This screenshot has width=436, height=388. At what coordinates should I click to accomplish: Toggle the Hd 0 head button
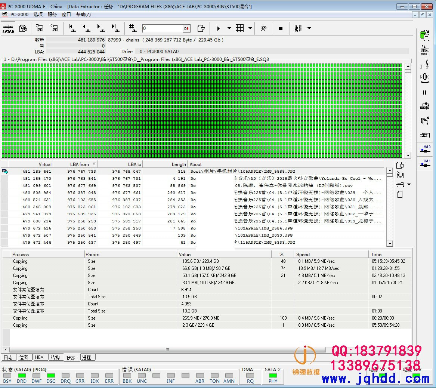[425, 149]
